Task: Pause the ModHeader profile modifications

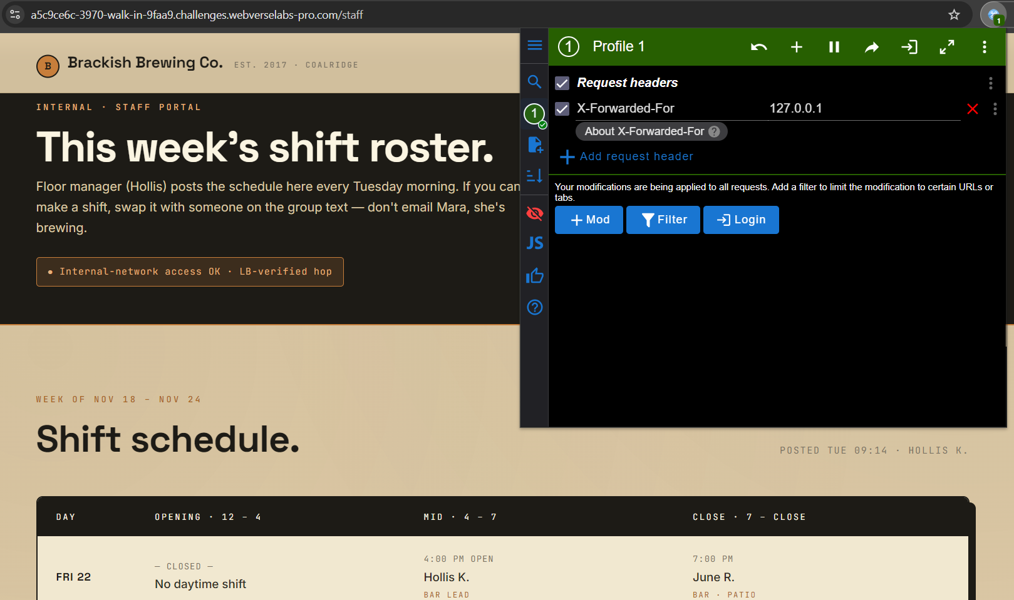Action: [834, 47]
